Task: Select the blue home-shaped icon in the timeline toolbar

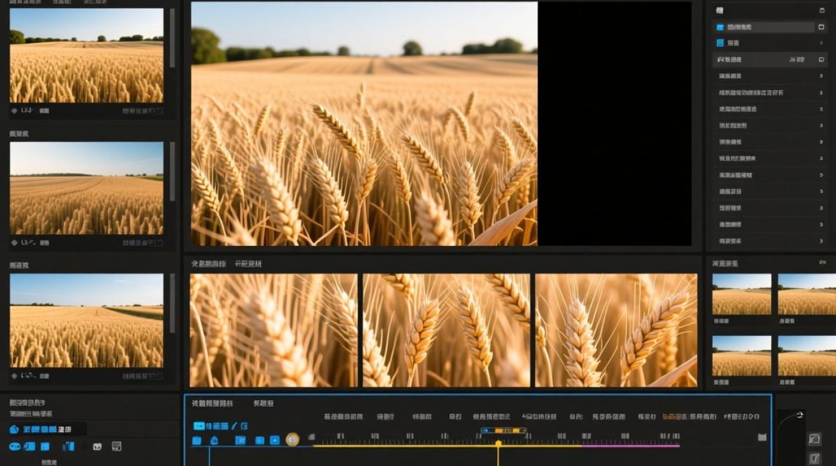Action: click(x=214, y=441)
